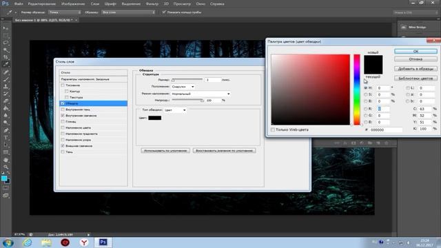This screenshot has height=248, width=441.
Task: Open Библиотеки цветов button
Action: (416, 78)
